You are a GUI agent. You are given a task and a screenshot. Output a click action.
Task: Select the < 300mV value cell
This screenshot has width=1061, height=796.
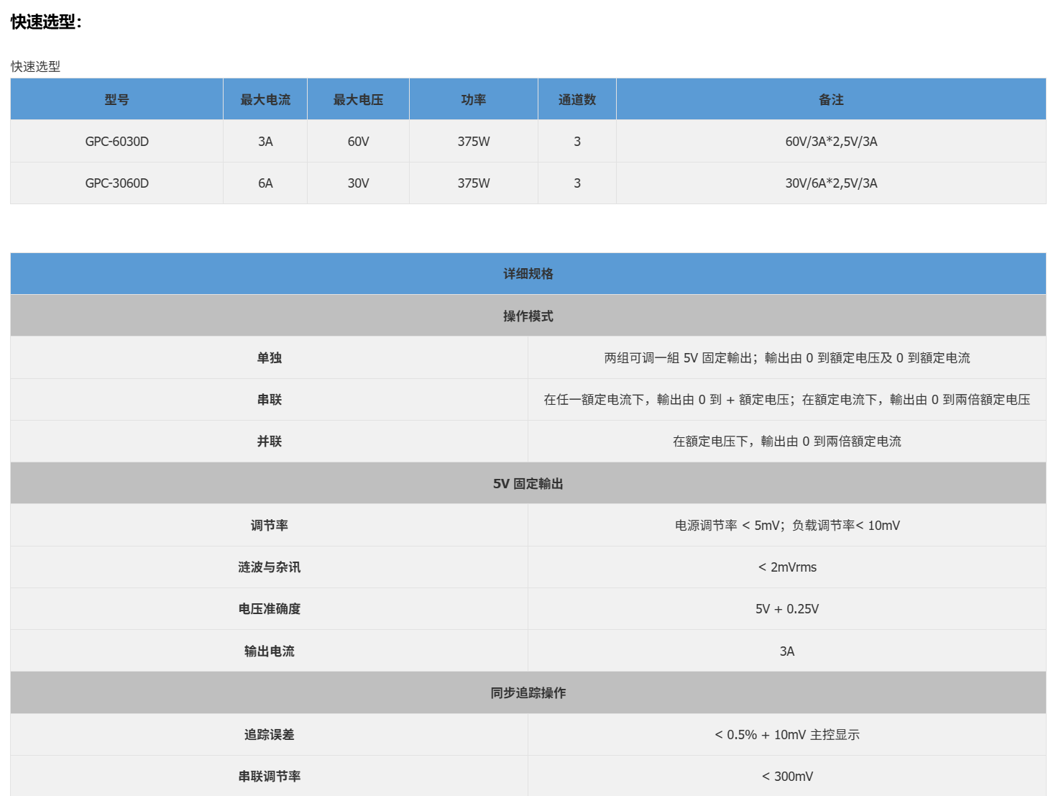787,776
